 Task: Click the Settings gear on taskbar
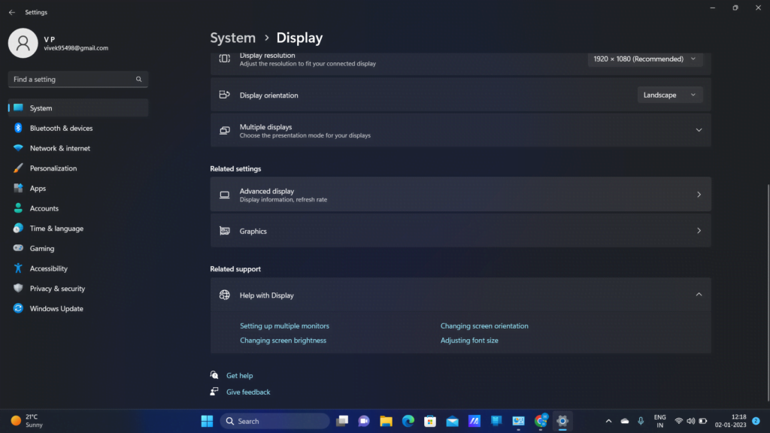[x=562, y=421]
